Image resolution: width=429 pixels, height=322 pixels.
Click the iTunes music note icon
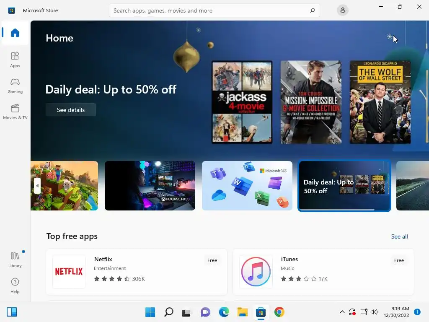(256, 272)
